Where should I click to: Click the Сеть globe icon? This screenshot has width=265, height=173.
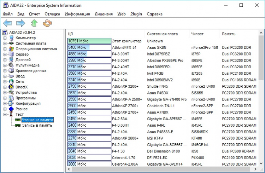click(x=12, y=82)
